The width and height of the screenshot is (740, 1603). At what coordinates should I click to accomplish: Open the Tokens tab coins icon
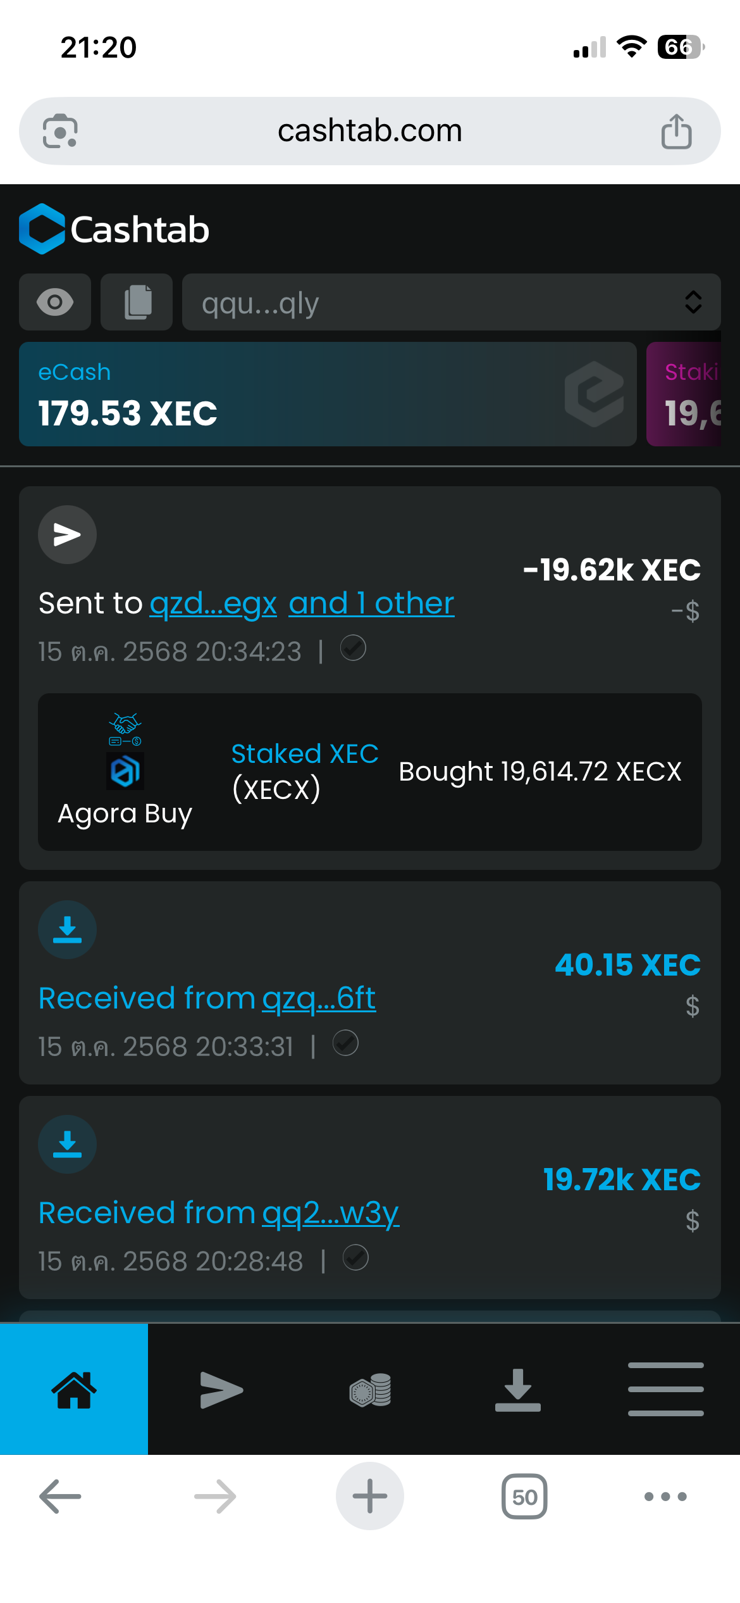370,1390
